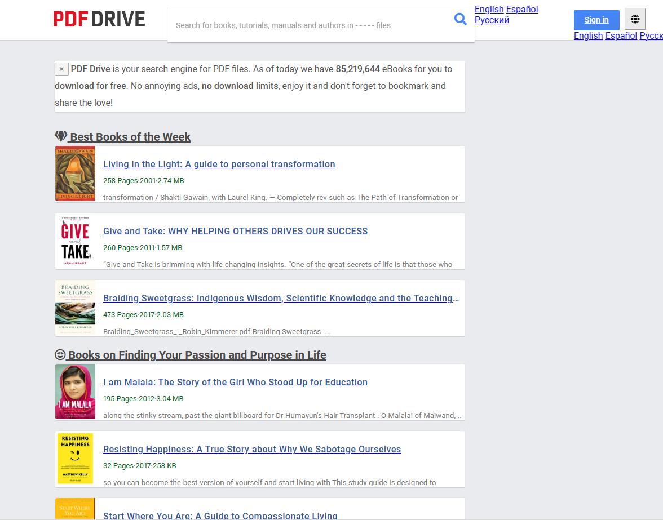Open Give and Take book cover
663x520 pixels.
(76, 241)
